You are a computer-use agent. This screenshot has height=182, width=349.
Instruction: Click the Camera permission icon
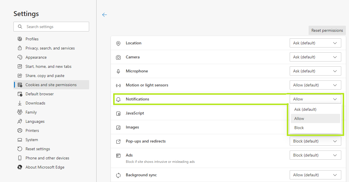118,57
